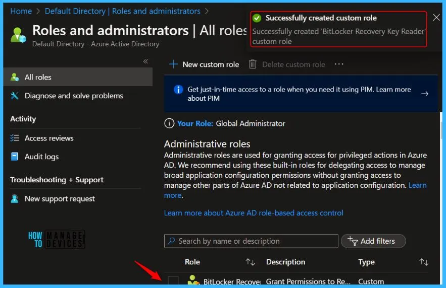Viewport: 446px width, 288px height.
Task: Click Global Administrator role text
Action: [x=251, y=123]
